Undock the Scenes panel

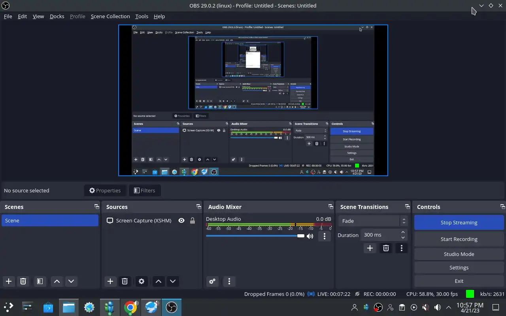(96, 207)
